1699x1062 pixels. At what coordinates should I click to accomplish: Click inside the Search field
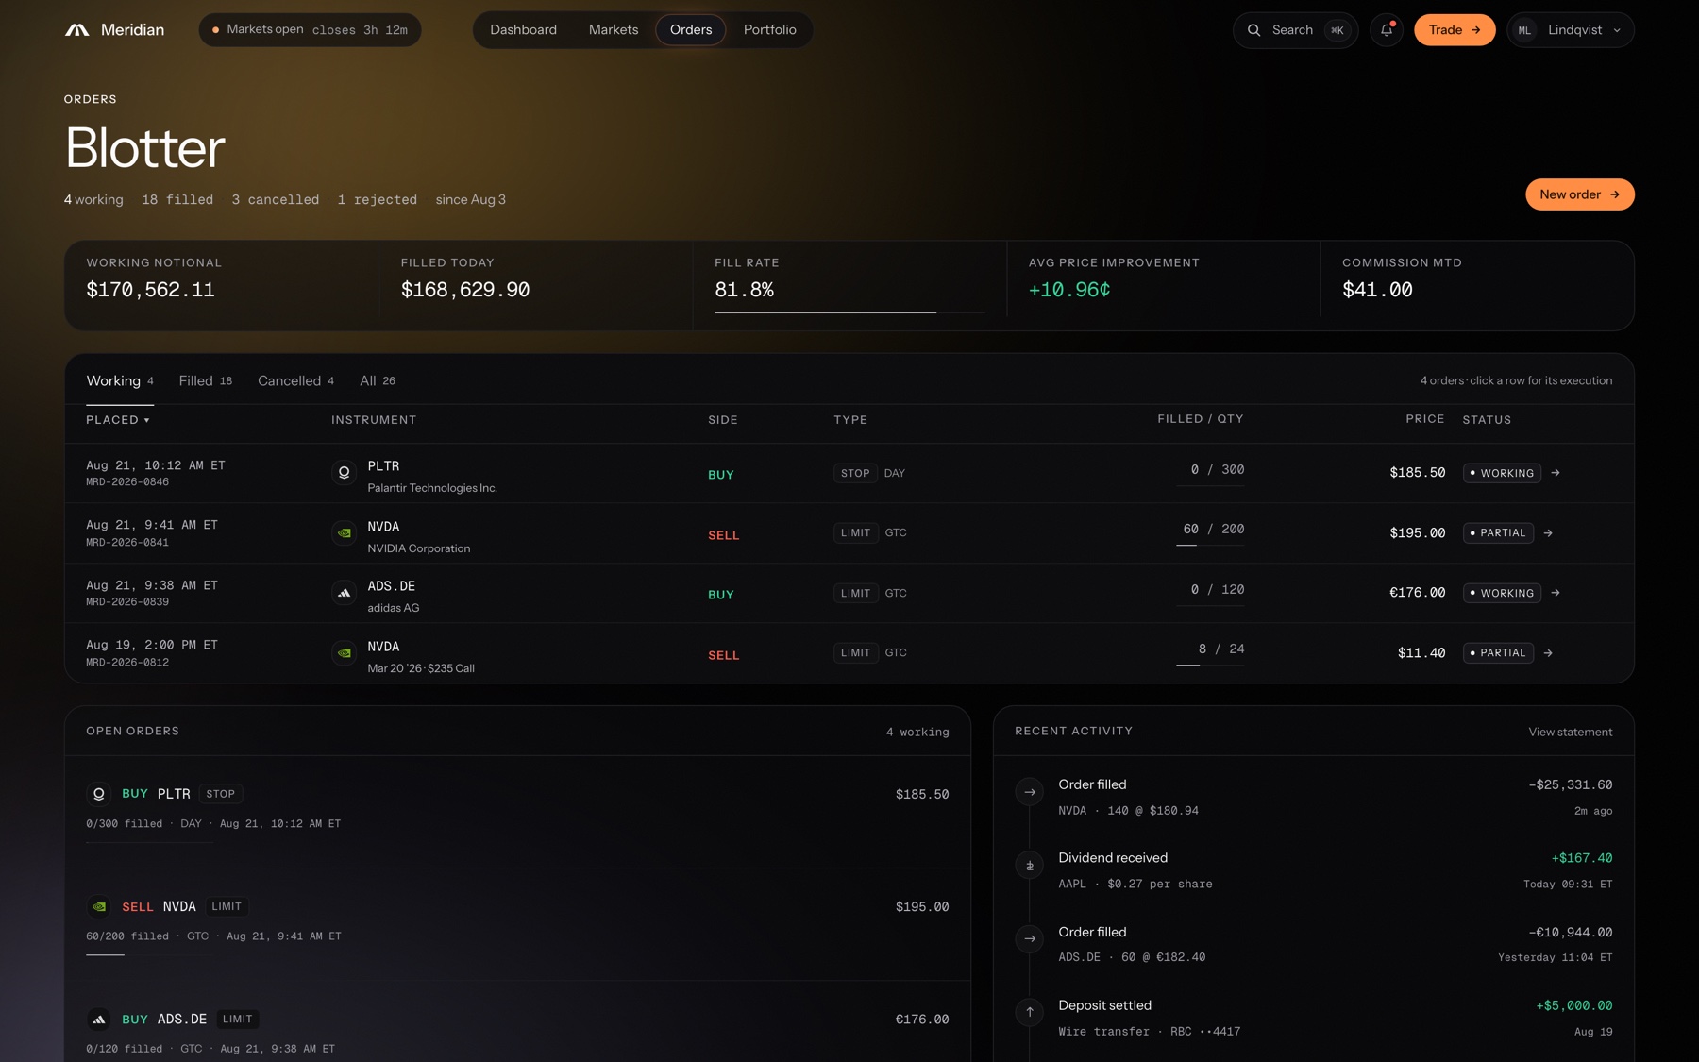point(1295,30)
